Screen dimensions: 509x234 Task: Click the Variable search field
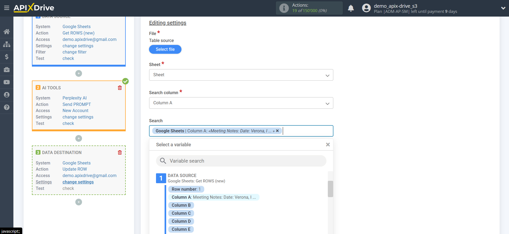click(241, 161)
